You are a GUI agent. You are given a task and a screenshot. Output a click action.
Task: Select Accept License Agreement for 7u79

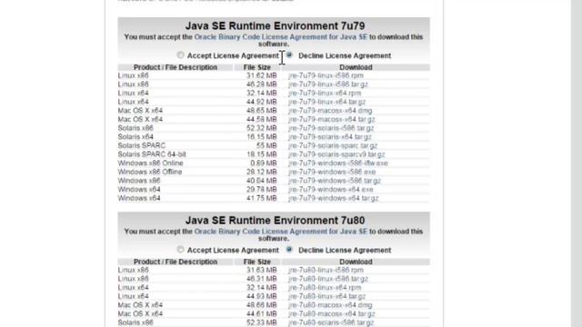pyautogui.click(x=180, y=55)
